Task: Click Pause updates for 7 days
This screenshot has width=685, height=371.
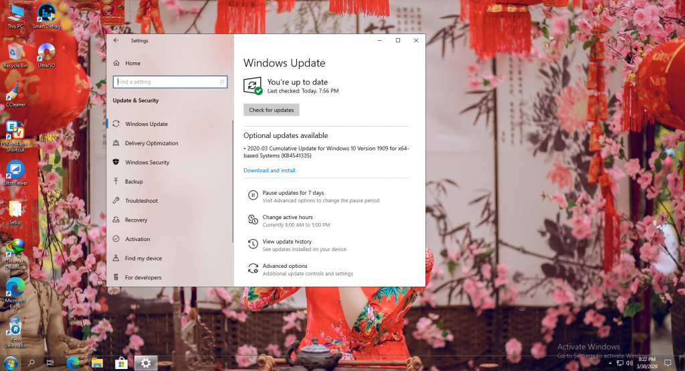Action: [x=293, y=192]
